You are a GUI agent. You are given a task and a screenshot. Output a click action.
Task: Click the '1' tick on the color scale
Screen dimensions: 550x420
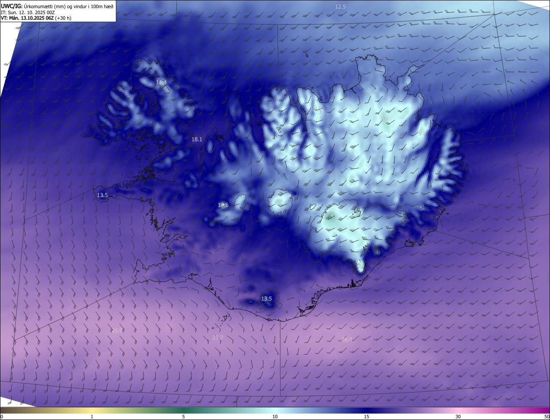pos(92,417)
